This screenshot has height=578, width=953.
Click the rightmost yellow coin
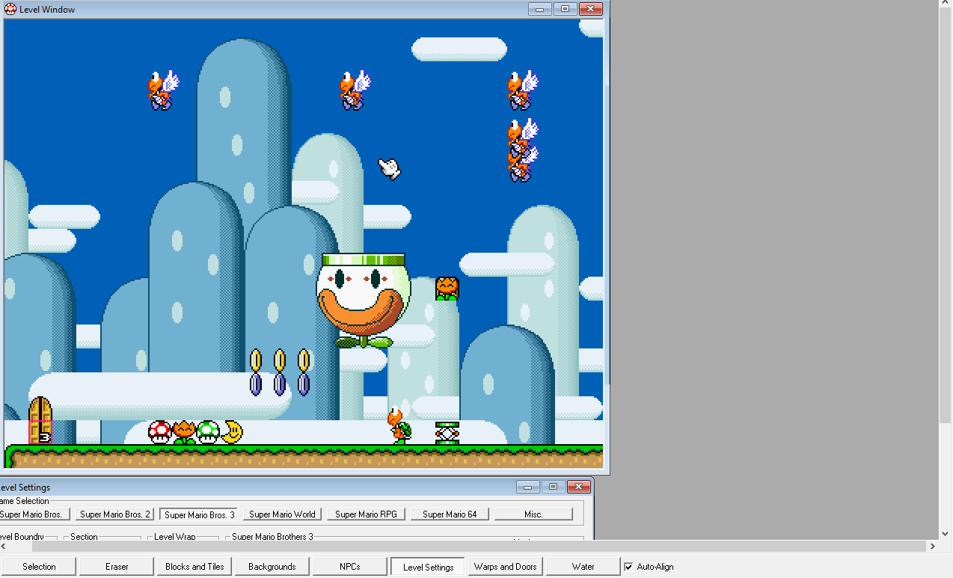click(304, 361)
